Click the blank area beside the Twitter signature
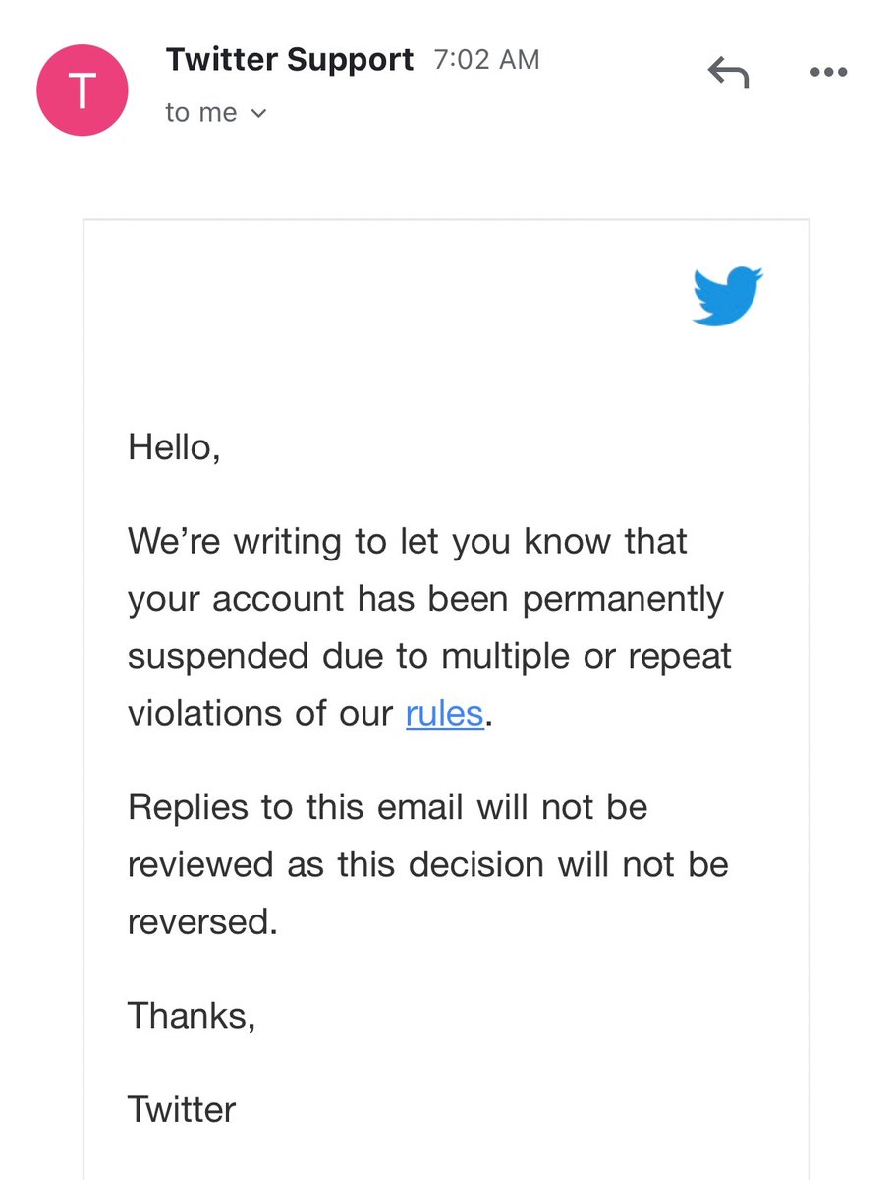This screenshot has height=1180, width=893. 521,1110
